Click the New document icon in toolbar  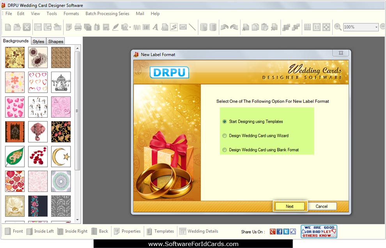(x=8, y=27)
